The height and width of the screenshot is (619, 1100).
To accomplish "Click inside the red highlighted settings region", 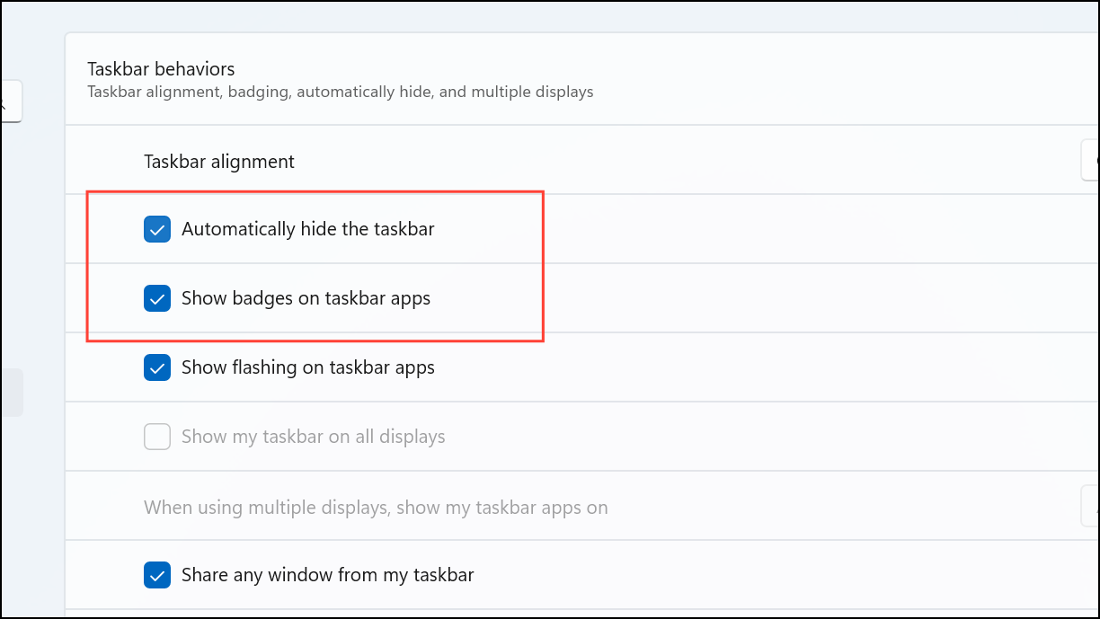I will click(x=315, y=265).
